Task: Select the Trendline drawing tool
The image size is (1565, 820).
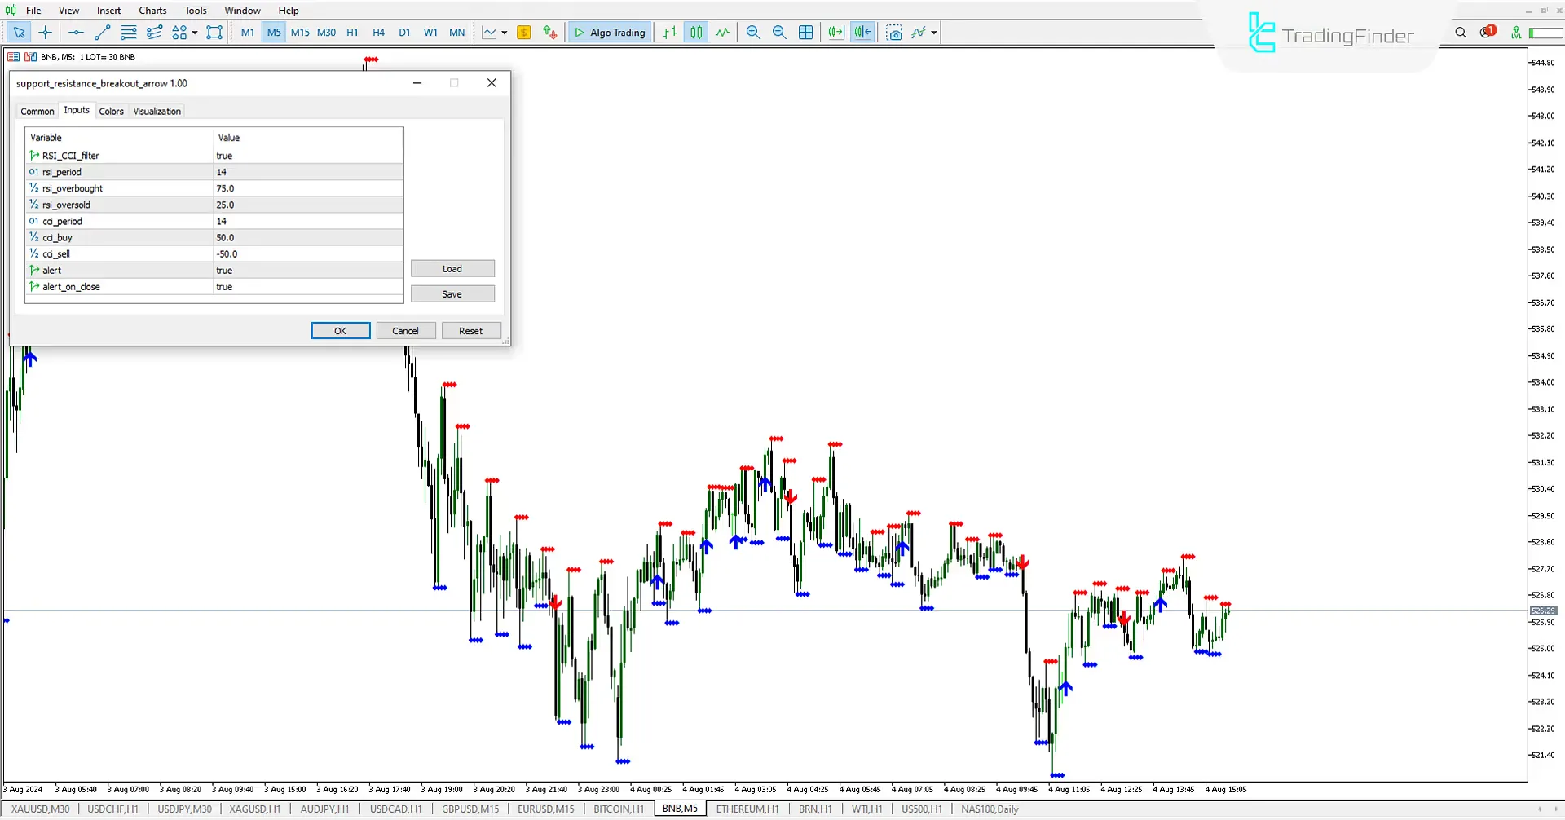Action: click(102, 33)
